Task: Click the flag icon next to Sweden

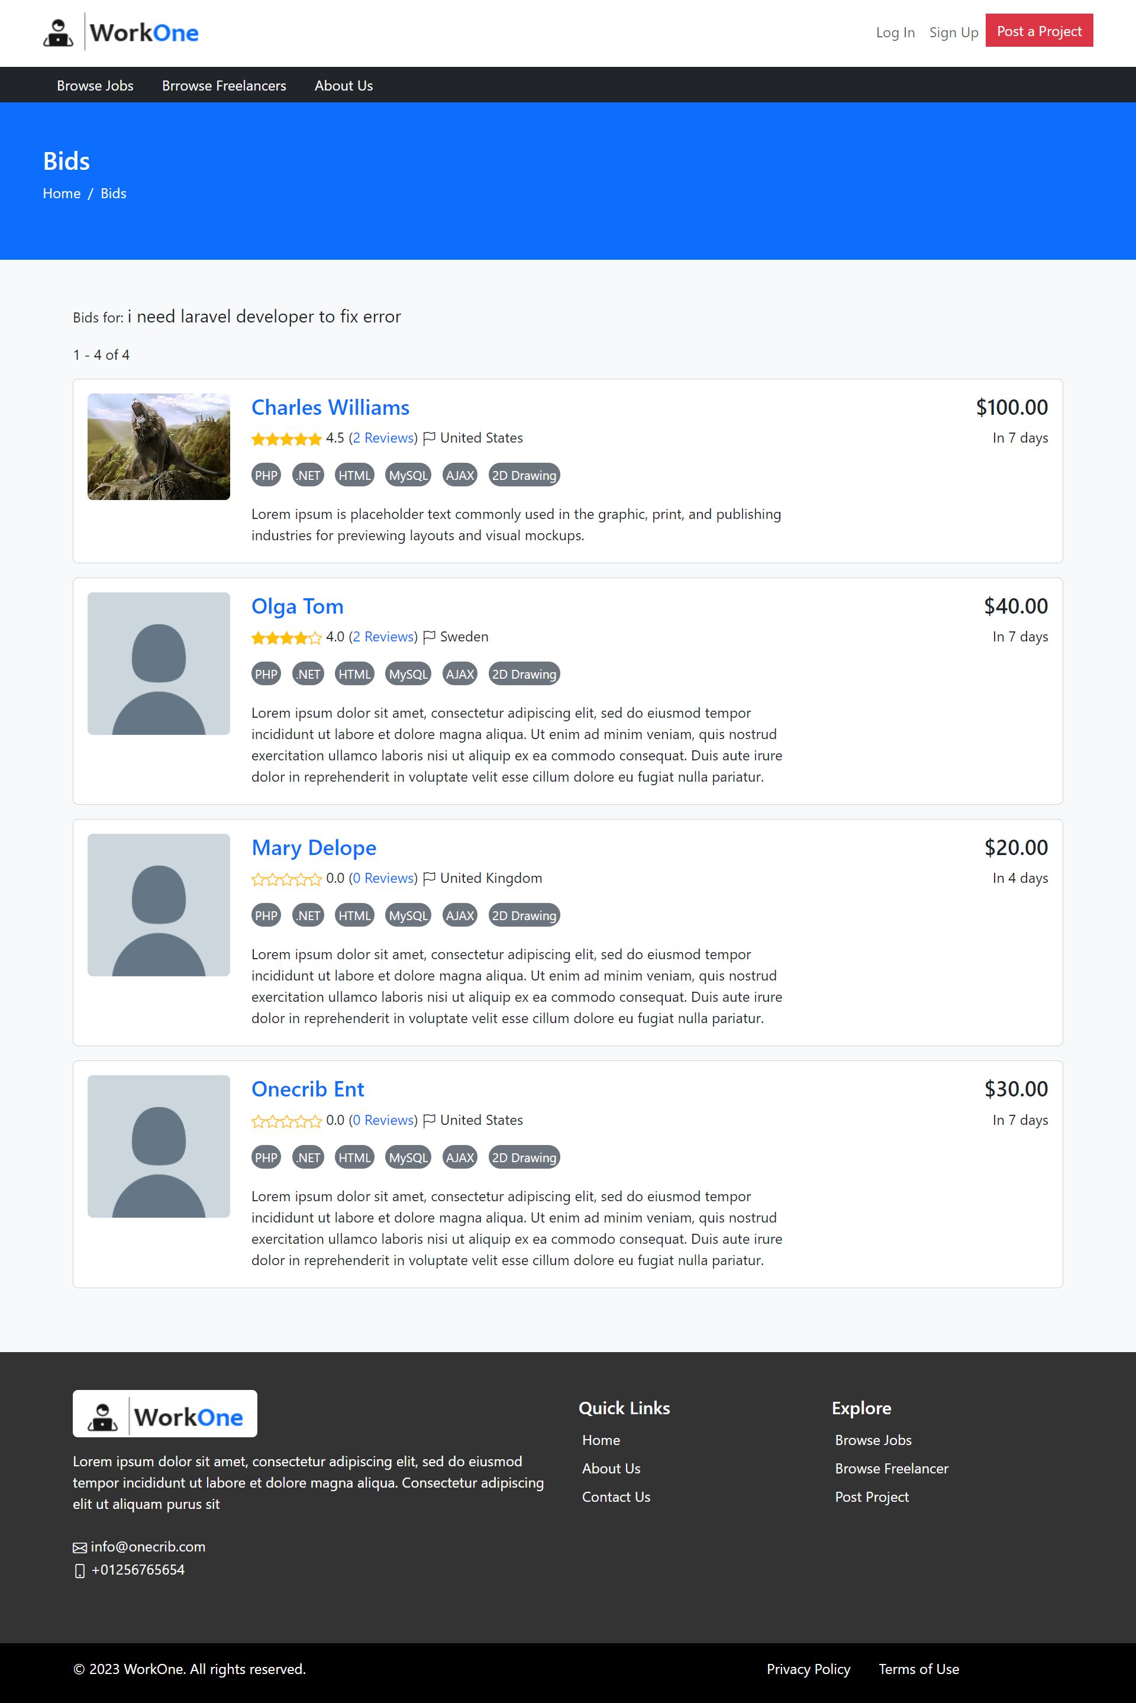Action: pyautogui.click(x=429, y=637)
